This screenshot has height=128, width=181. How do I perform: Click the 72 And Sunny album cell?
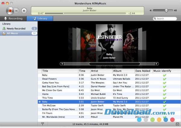120,98
